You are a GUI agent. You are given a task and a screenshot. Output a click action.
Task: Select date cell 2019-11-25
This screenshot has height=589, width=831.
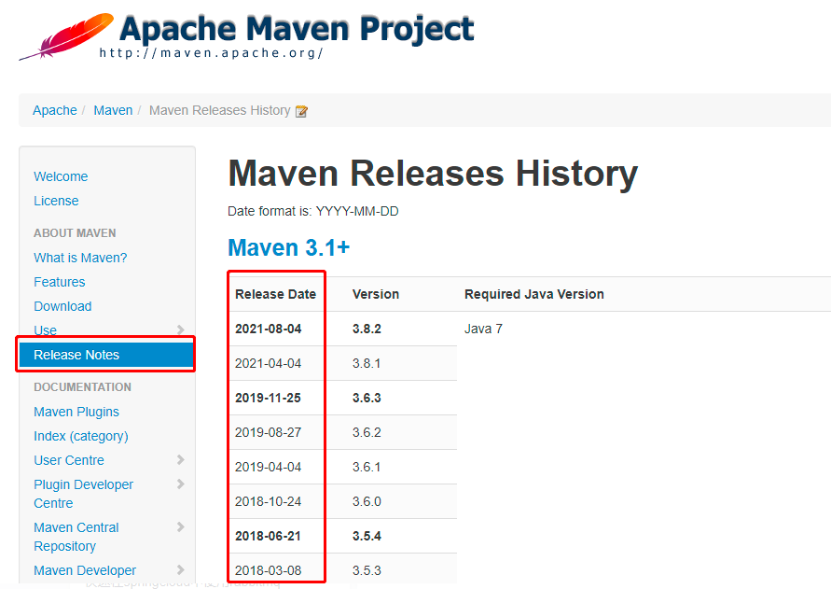click(269, 398)
